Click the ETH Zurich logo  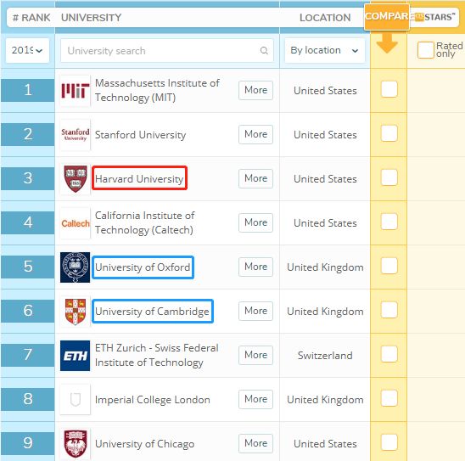point(75,356)
